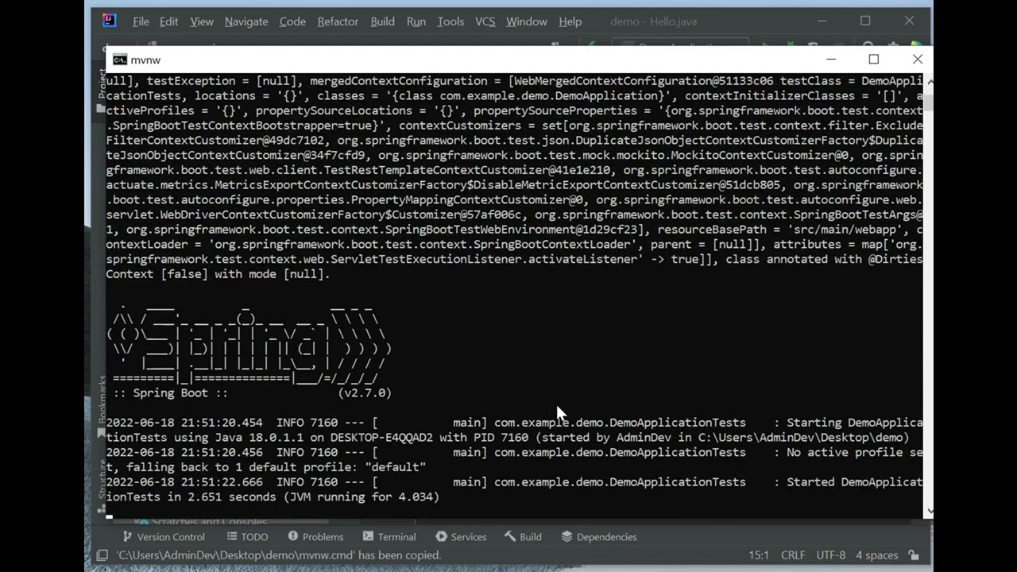Toggle the read-only lock icon

914,555
